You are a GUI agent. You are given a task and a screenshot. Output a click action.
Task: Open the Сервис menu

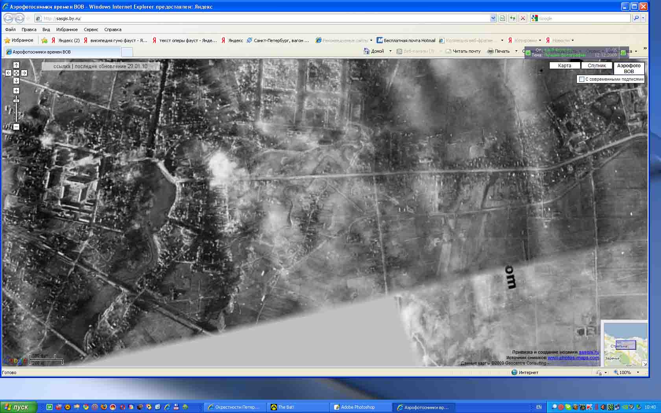[x=91, y=29]
